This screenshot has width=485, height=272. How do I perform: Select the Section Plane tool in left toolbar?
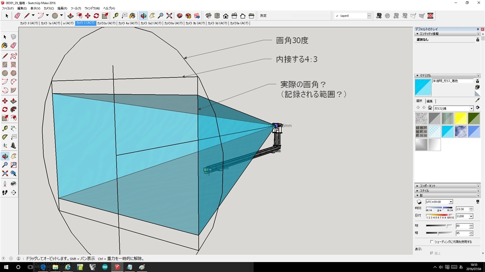(13, 193)
